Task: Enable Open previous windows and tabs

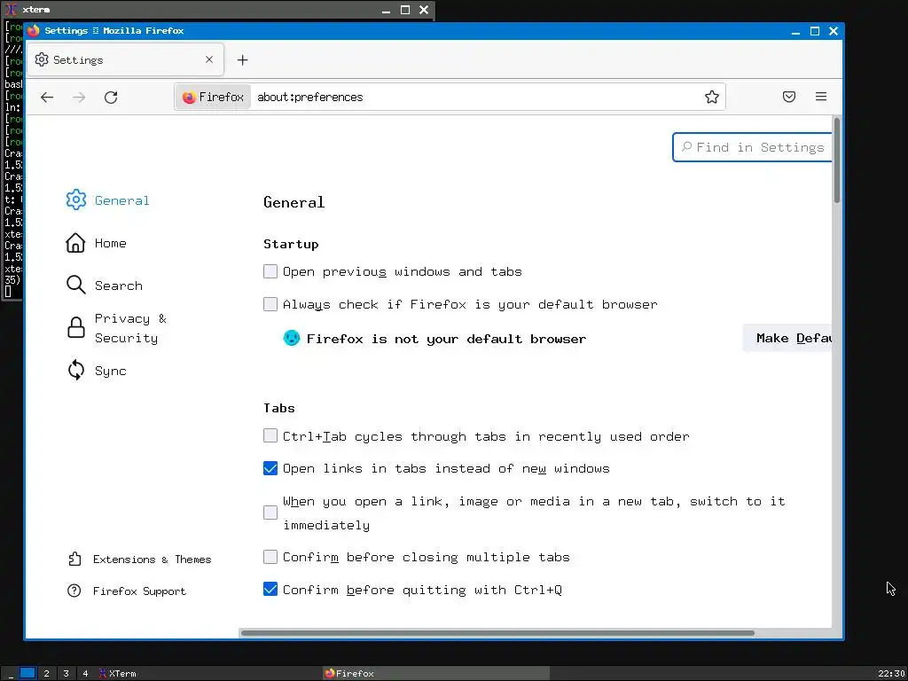Action: pos(270,271)
